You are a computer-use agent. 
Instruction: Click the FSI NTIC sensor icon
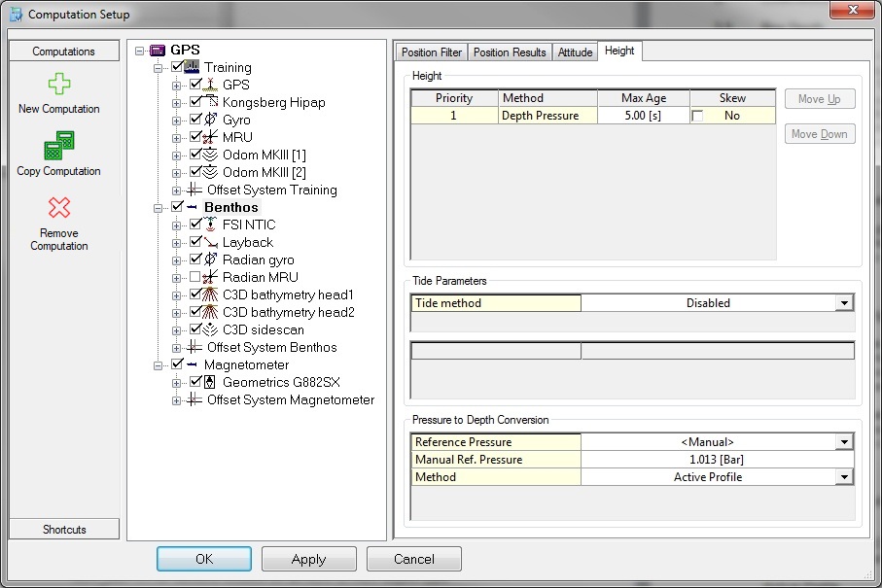(x=212, y=225)
